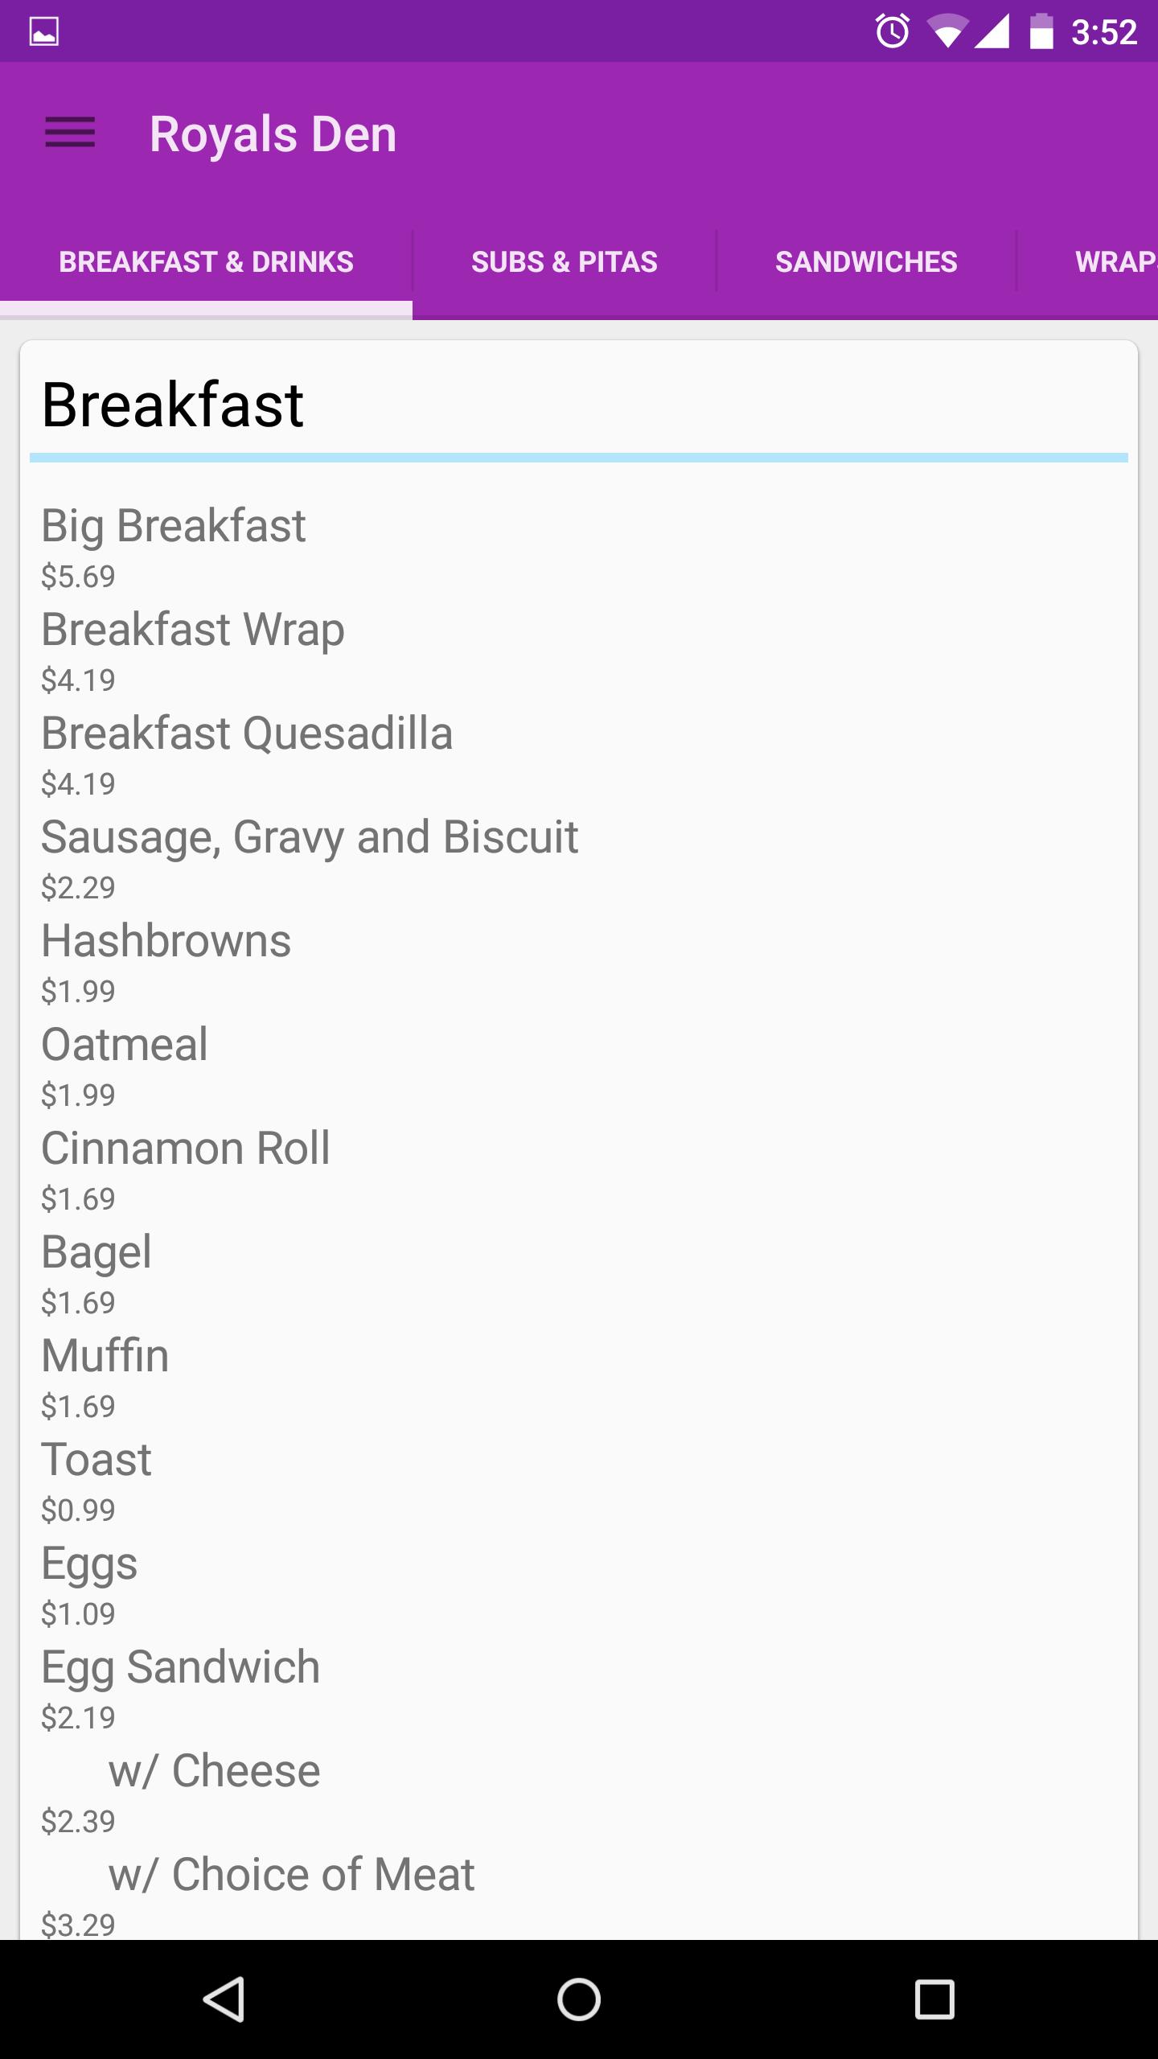Tap the Wi-Fi signal icon
This screenshot has width=1158, height=2059.
[947, 32]
